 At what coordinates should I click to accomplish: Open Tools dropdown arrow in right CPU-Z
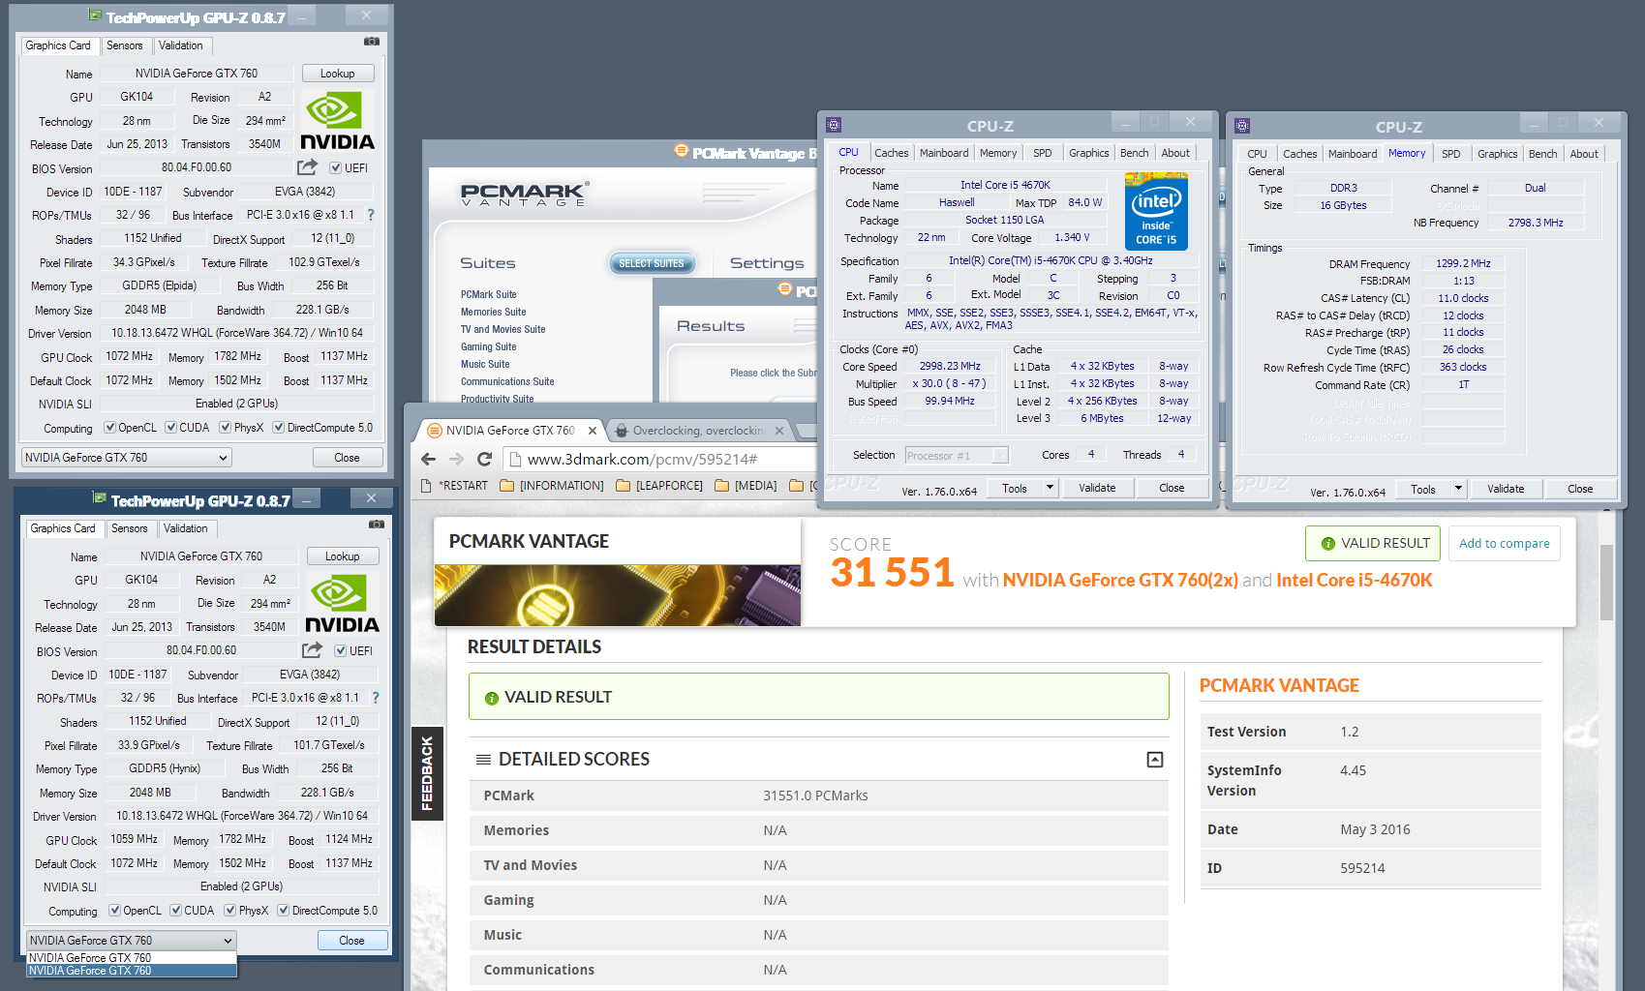point(1458,489)
